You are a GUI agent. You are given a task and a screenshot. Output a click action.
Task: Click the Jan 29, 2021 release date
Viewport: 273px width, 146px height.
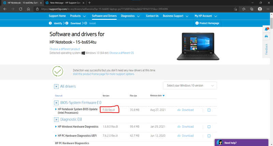158,127
